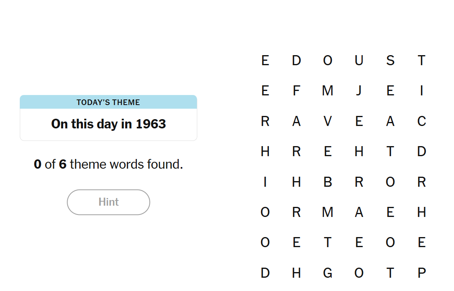Select the A between E and C
The image size is (454, 291).
(x=390, y=121)
